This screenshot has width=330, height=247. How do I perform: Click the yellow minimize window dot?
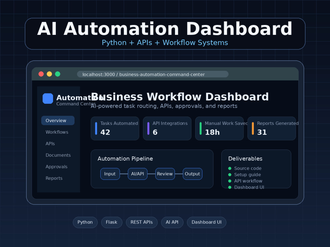click(49, 74)
